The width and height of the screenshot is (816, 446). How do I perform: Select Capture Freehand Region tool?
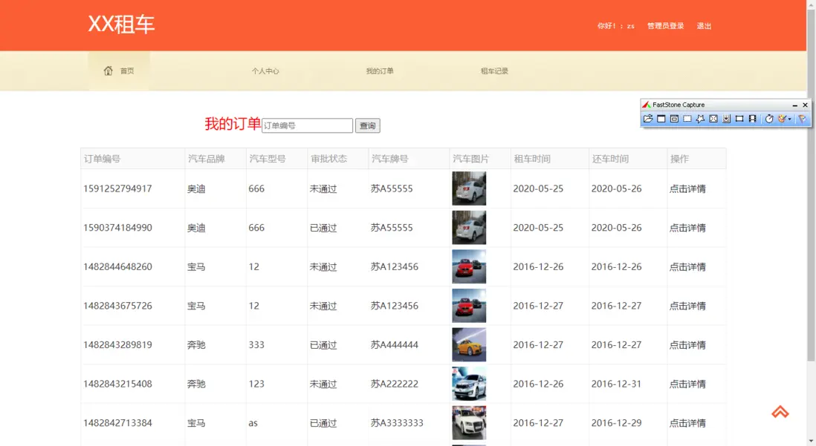click(700, 119)
